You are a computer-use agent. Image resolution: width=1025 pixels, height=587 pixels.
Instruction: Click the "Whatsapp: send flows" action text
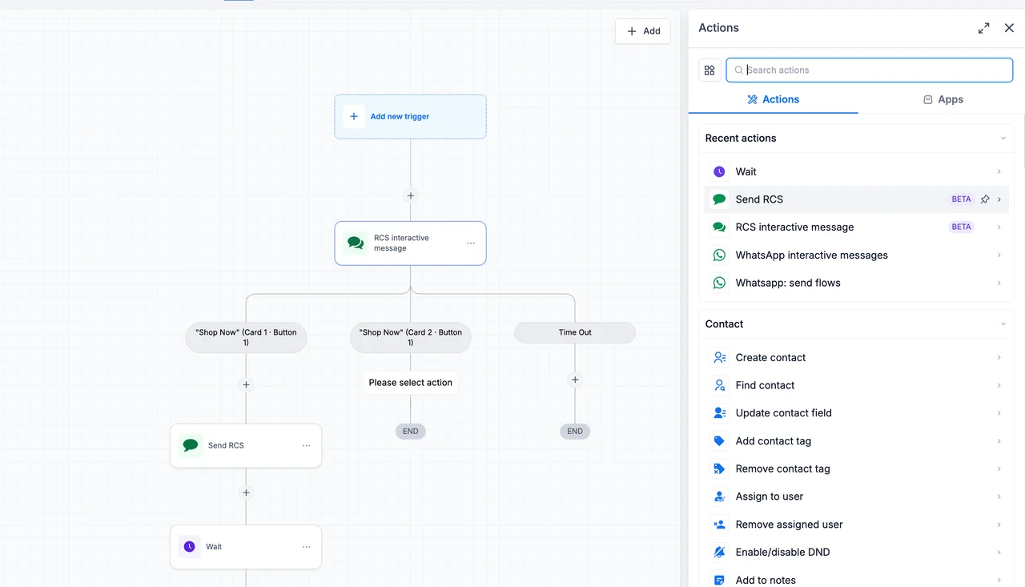click(788, 283)
